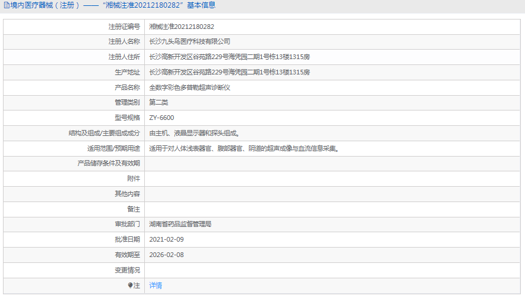Viewport: 525px width, 299px height.
Task: Click the lightbulb icon next to 注
Action: 130,285
